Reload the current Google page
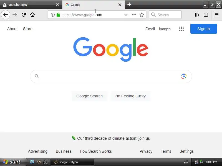 click(x=24, y=15)
